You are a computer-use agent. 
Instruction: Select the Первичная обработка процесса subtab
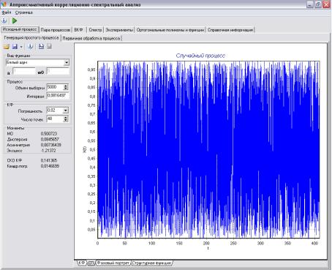91,38
